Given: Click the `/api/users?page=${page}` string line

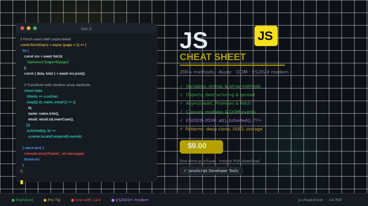Looking at the screenshot, I should pyautogui.click(x=48, y=62).
